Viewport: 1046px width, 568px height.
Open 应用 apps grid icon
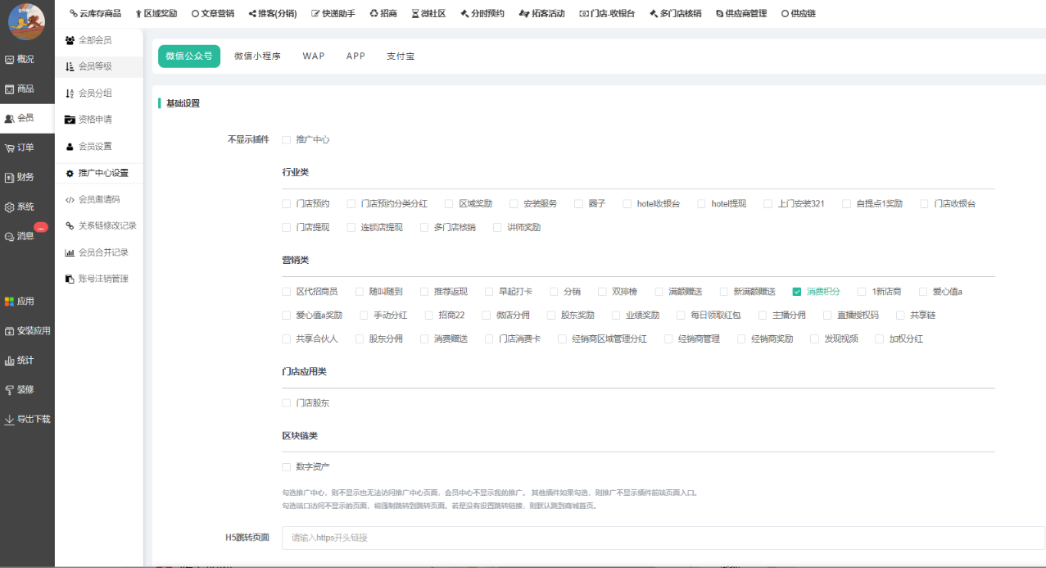(x=10, y=302)
